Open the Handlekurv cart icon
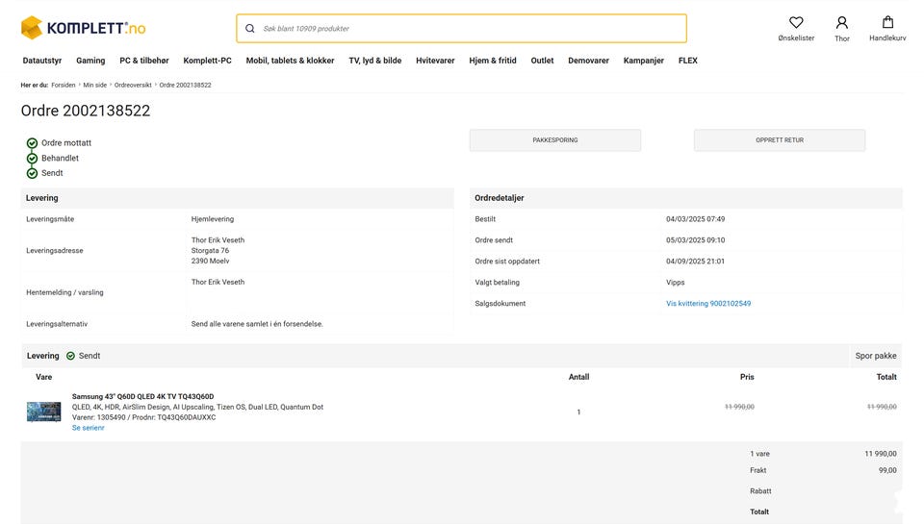Image resolution: width=924 pixels, height=524 pixels. point(887,22)
